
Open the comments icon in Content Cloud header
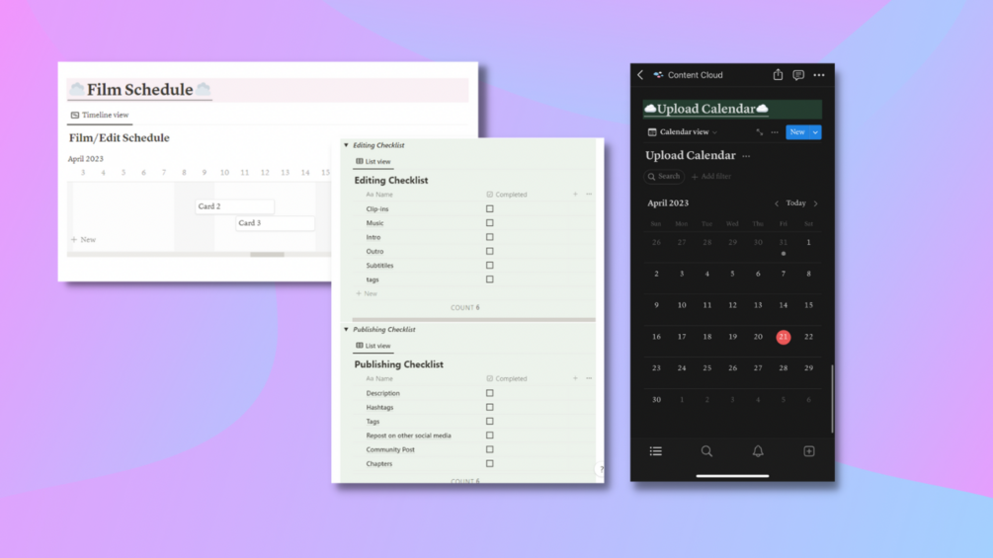[798, 75]
